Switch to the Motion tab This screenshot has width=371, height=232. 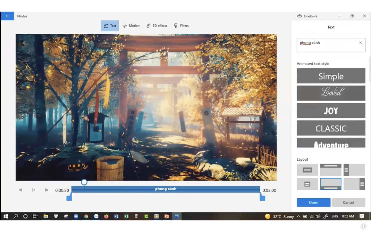[131, 26]
